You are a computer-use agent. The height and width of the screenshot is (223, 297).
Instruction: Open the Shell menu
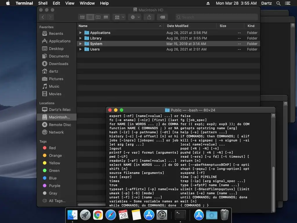43,3
